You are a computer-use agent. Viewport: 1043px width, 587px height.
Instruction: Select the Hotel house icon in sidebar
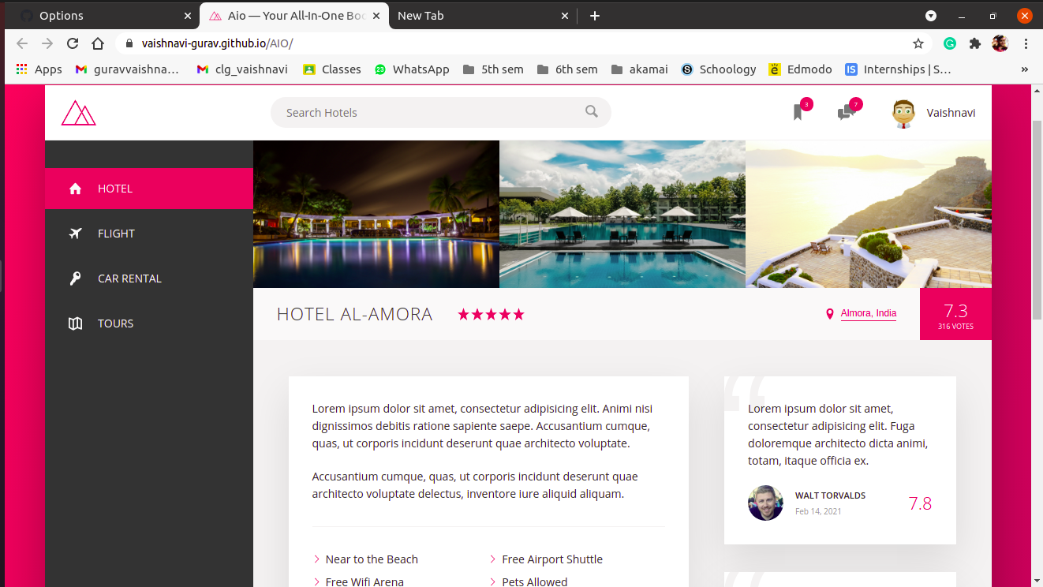click(75, 189)
